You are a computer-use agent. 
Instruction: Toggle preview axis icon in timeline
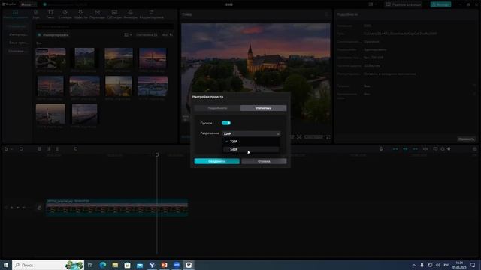click(425, 149)
